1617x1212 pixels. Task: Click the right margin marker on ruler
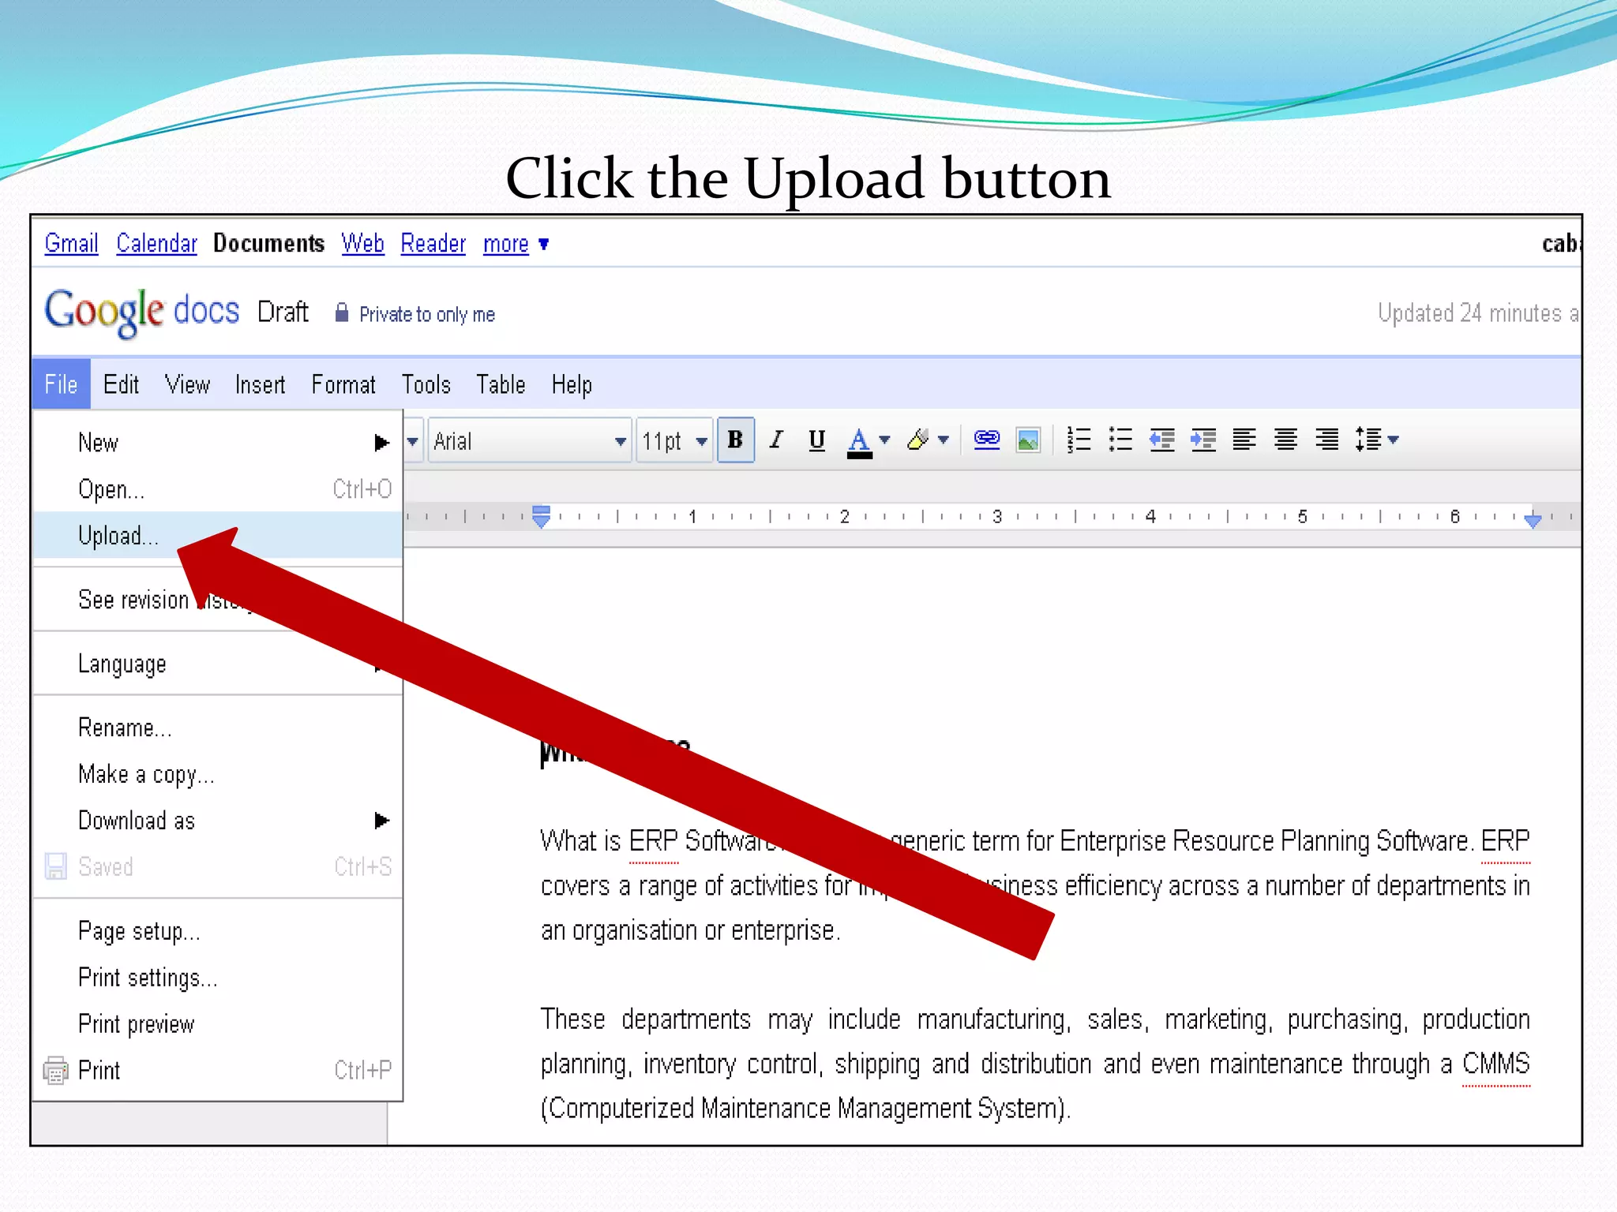tap(1533, 520)
